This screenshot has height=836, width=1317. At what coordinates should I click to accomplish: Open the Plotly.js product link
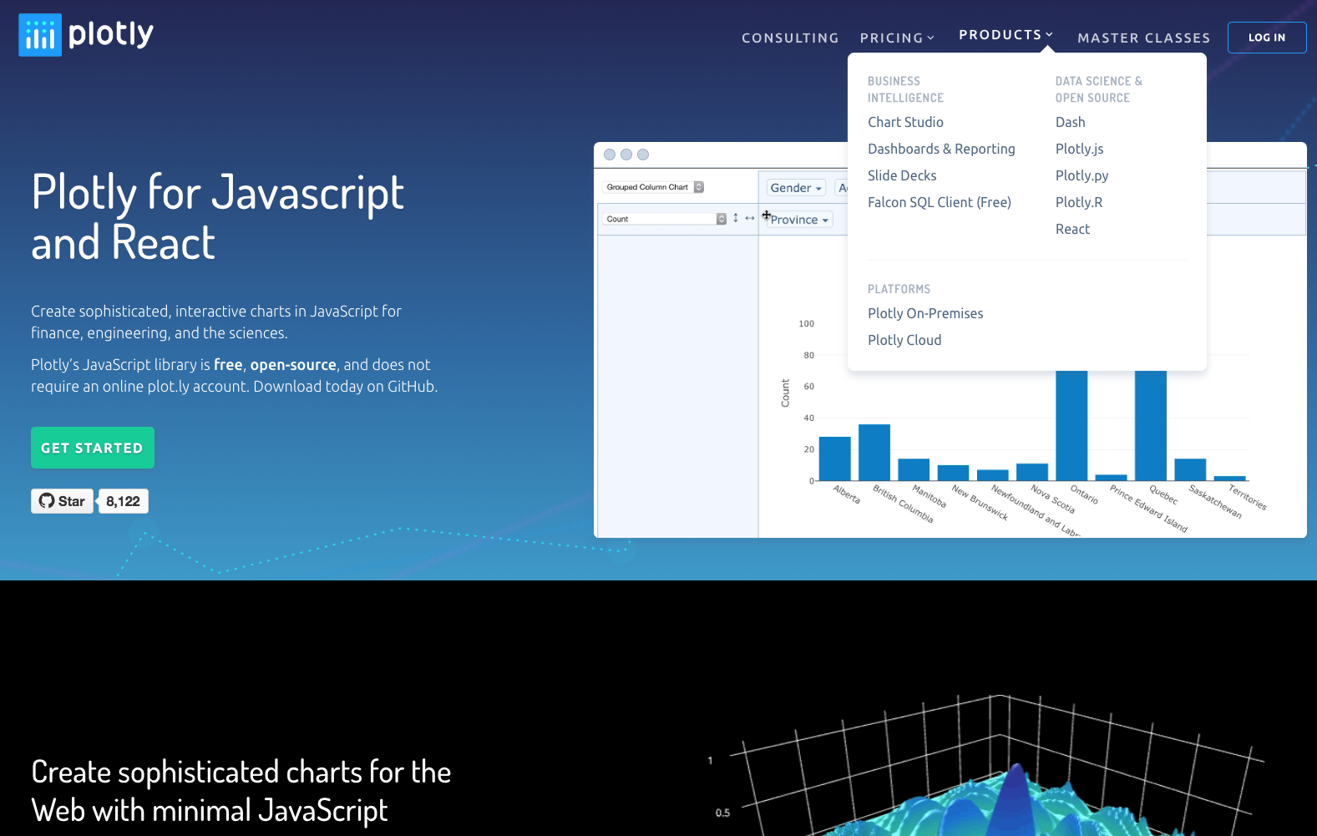point(1080,149)
